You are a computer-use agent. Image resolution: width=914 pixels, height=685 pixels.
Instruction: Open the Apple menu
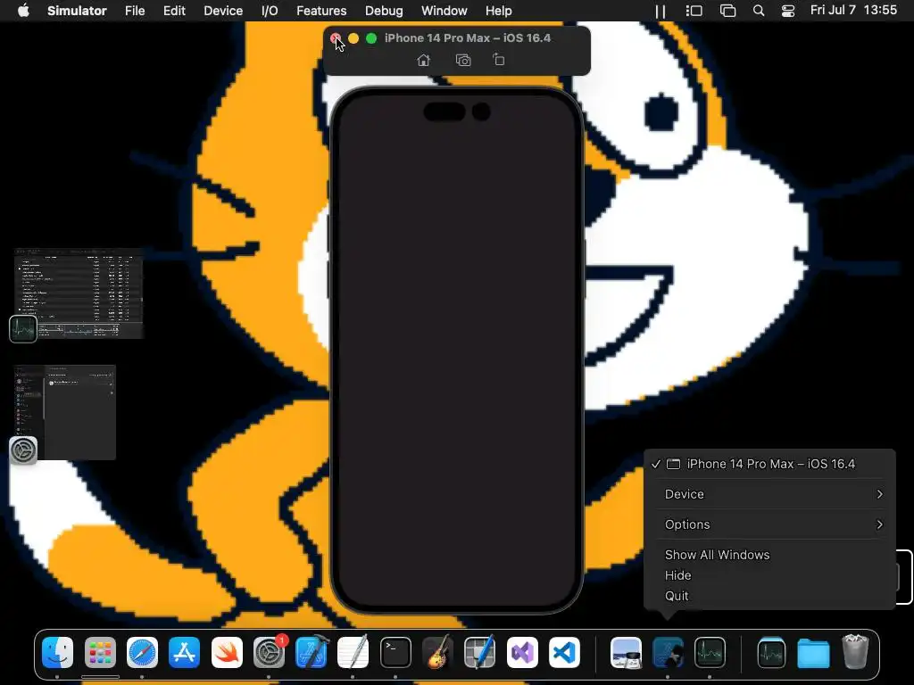point(23,11)
